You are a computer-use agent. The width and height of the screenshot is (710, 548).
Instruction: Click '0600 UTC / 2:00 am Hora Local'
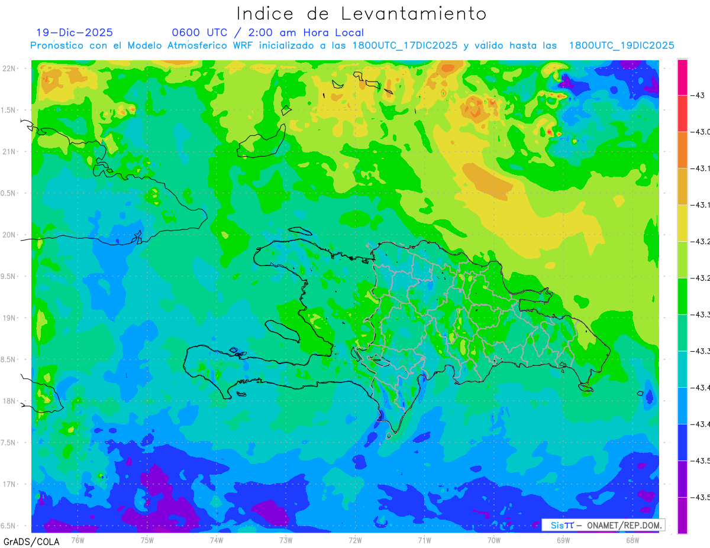pos(267,33)
